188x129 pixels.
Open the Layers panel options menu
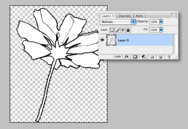click(175, 16)
